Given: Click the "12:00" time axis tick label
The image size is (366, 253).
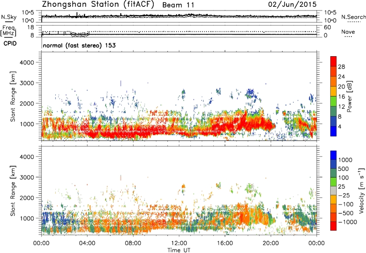Looking at the screenshot, I should [179, 243].
